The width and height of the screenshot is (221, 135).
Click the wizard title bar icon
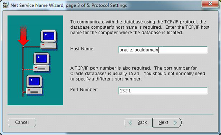[6, 6]
